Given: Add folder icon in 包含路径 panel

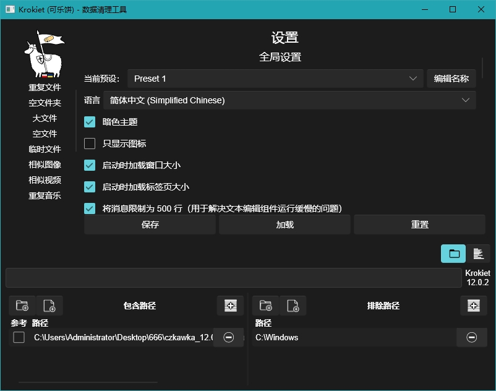Looking at the screenshot, I should pyautogui.click(x=22, y=306).
